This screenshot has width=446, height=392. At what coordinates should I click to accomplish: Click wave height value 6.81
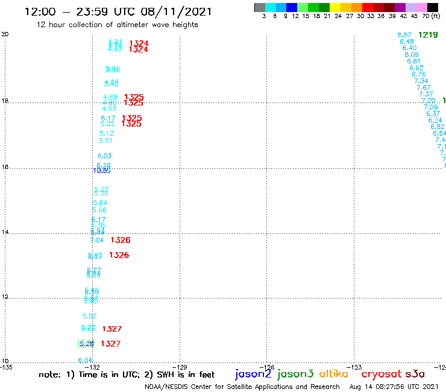click(413, 61)
